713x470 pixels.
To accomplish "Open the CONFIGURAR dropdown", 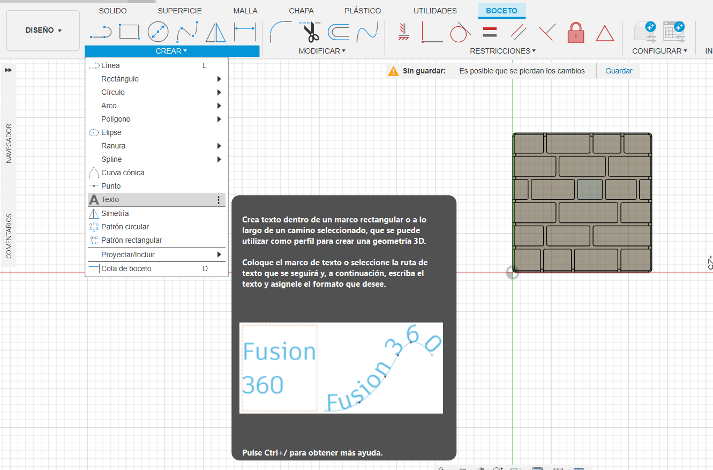I will [x=659, y=51].
